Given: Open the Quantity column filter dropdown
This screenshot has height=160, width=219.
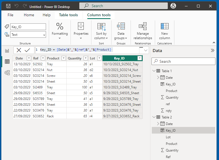Looking at the screenshot, I should [86, 58].
